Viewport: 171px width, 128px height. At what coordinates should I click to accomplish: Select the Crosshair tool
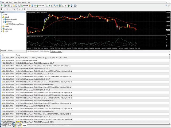[4, 9]
